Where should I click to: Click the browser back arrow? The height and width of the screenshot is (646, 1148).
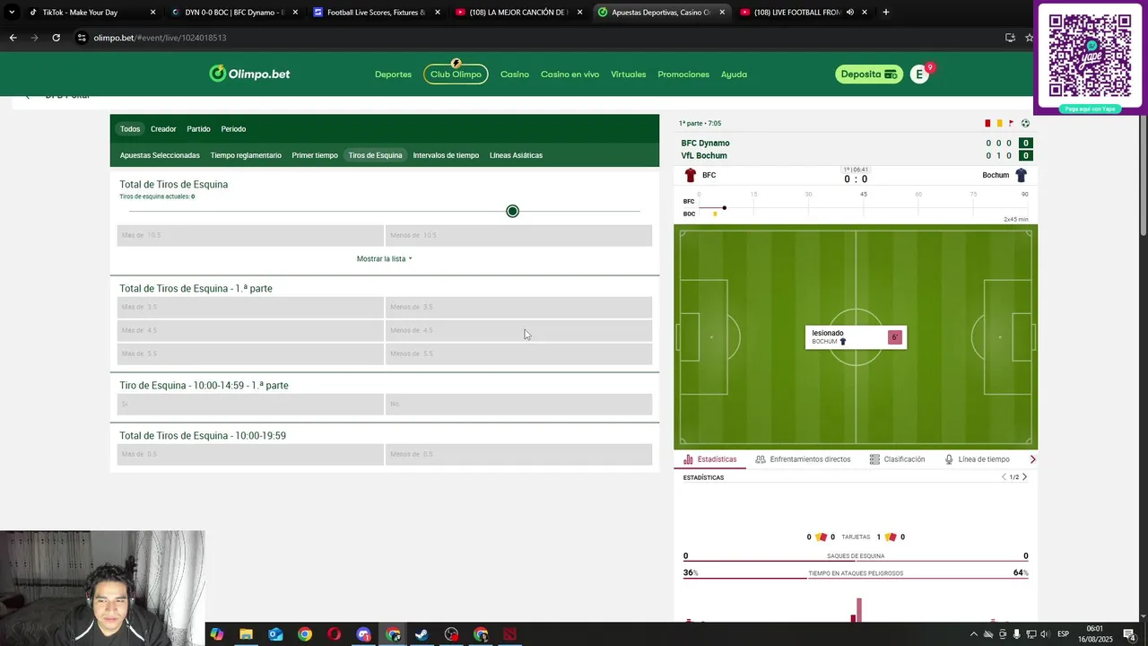pyautogui.click(x=13, y=38)
